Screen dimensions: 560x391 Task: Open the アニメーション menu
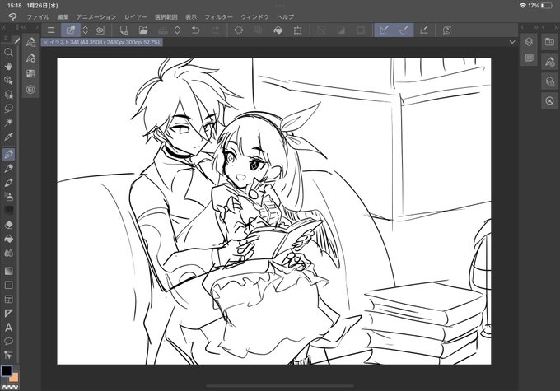tap(96, 16)
